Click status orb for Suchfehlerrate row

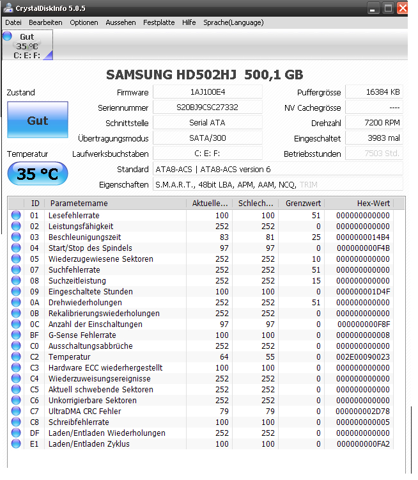tap(16, 269)
